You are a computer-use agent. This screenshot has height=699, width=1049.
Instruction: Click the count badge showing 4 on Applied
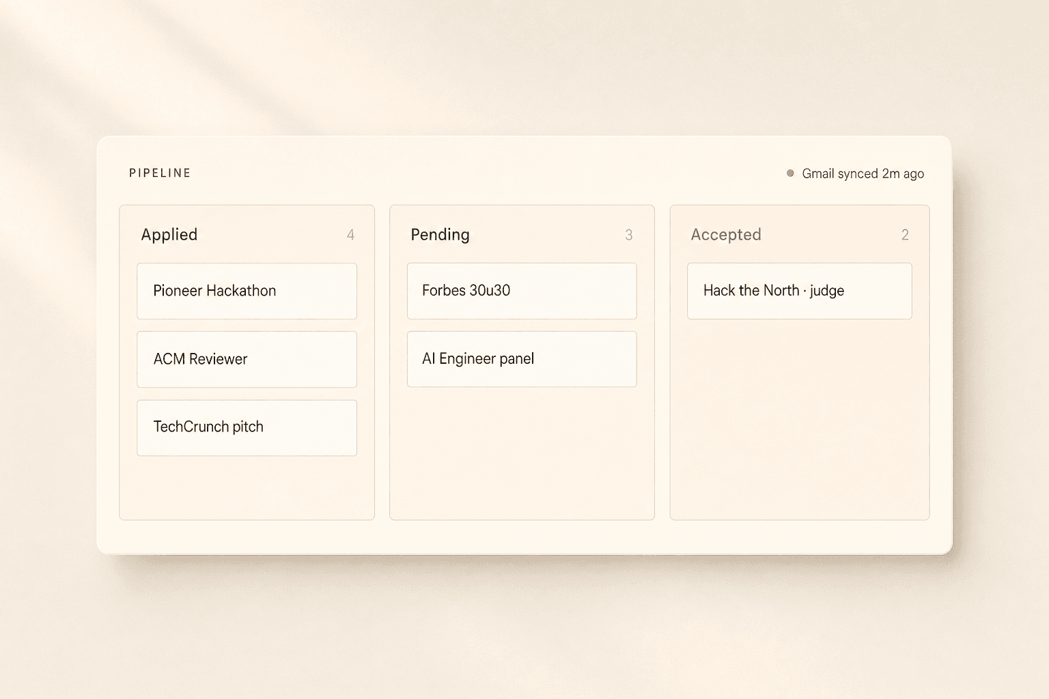[351, 235]
